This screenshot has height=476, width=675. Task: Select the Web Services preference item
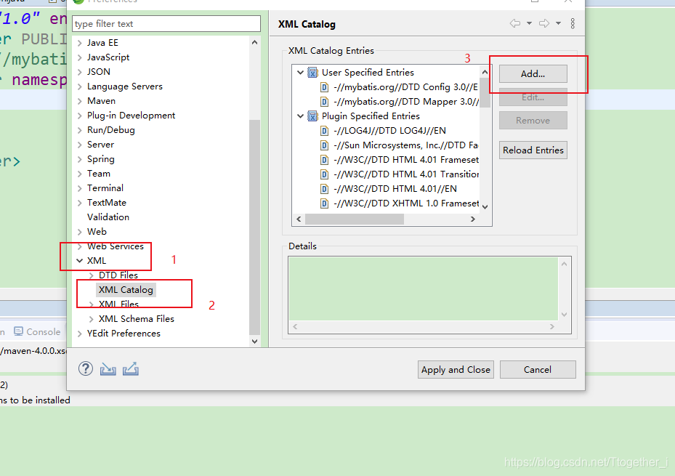click(x=116, y=246)
